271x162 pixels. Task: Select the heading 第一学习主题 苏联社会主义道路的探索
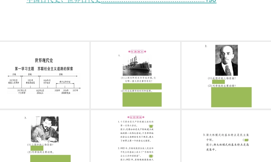pyautogui.click(x=44, y=69)
